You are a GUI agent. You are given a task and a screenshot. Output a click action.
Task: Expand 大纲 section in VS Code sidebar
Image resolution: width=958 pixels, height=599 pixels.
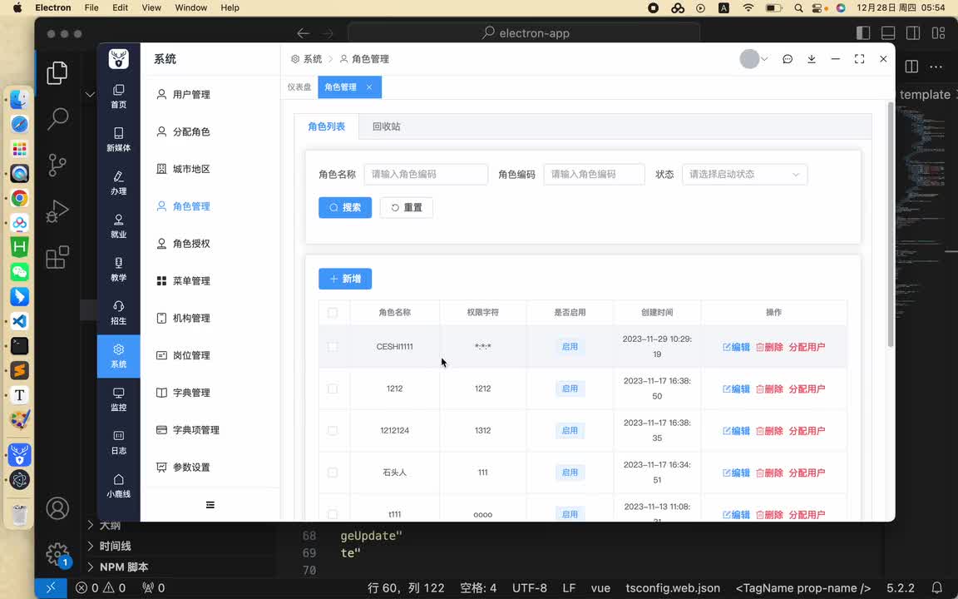point(110,525)
